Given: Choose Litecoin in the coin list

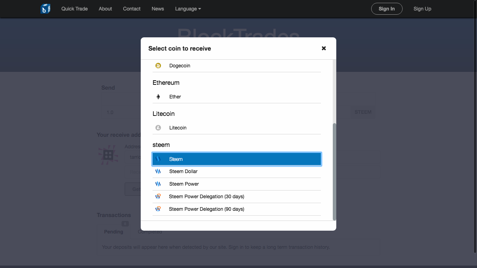Looking at the screenshot, I should coord(237,128).
